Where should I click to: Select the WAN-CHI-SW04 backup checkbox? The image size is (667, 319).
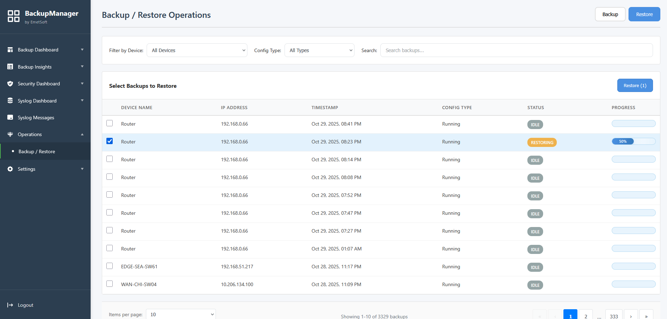110,284
